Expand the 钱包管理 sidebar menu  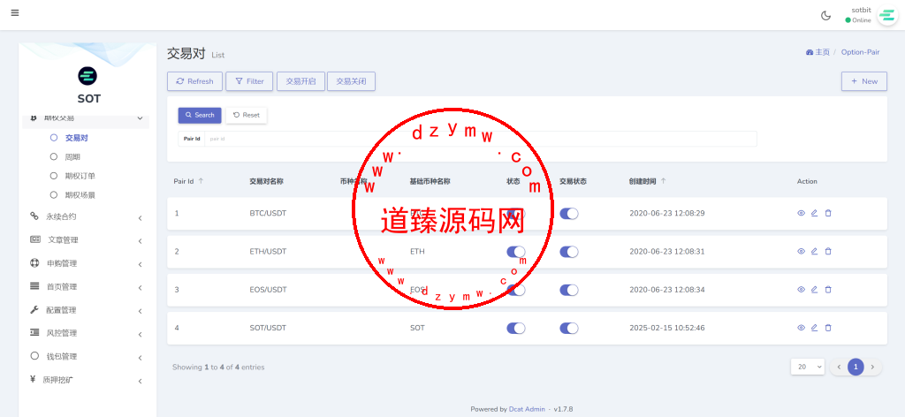[86, 357]
